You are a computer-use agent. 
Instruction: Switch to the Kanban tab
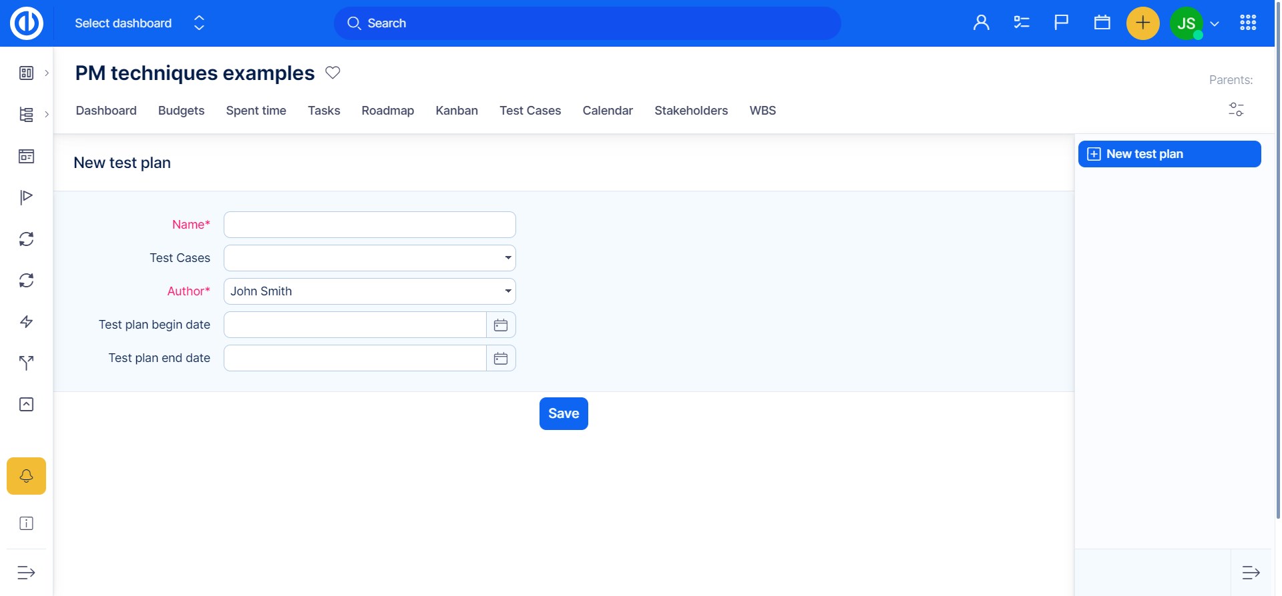point(457,111)
